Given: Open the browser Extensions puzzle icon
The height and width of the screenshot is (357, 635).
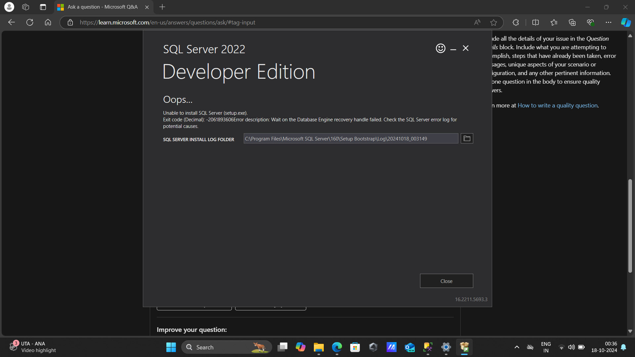Looking at the screenshot, I should pos(516,22).
